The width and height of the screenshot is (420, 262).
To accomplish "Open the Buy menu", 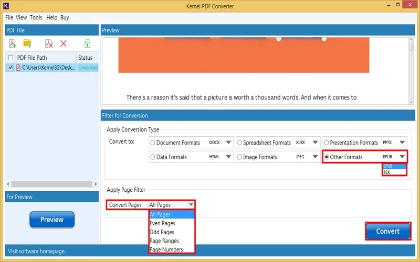I will tap(65, 18).
